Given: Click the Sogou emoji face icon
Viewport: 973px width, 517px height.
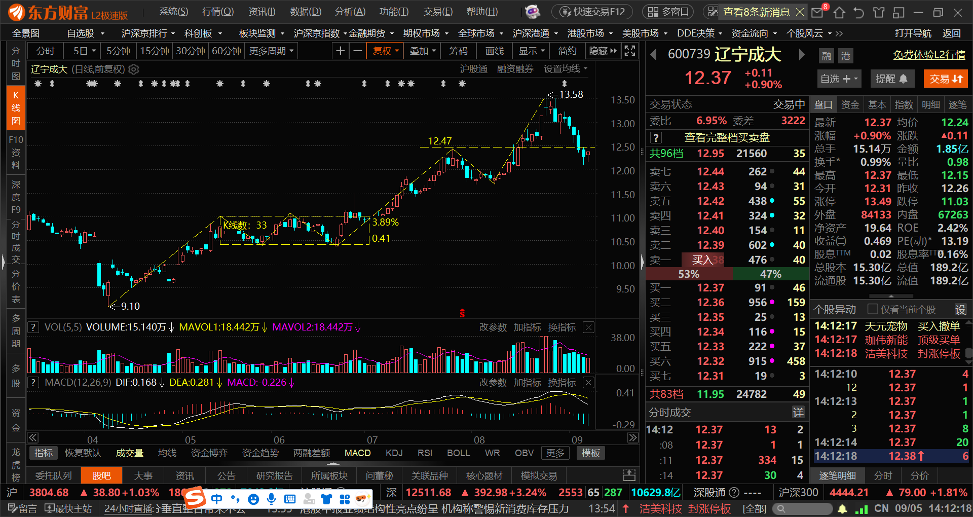Looking at the screenshot, I should click(253, 499).
